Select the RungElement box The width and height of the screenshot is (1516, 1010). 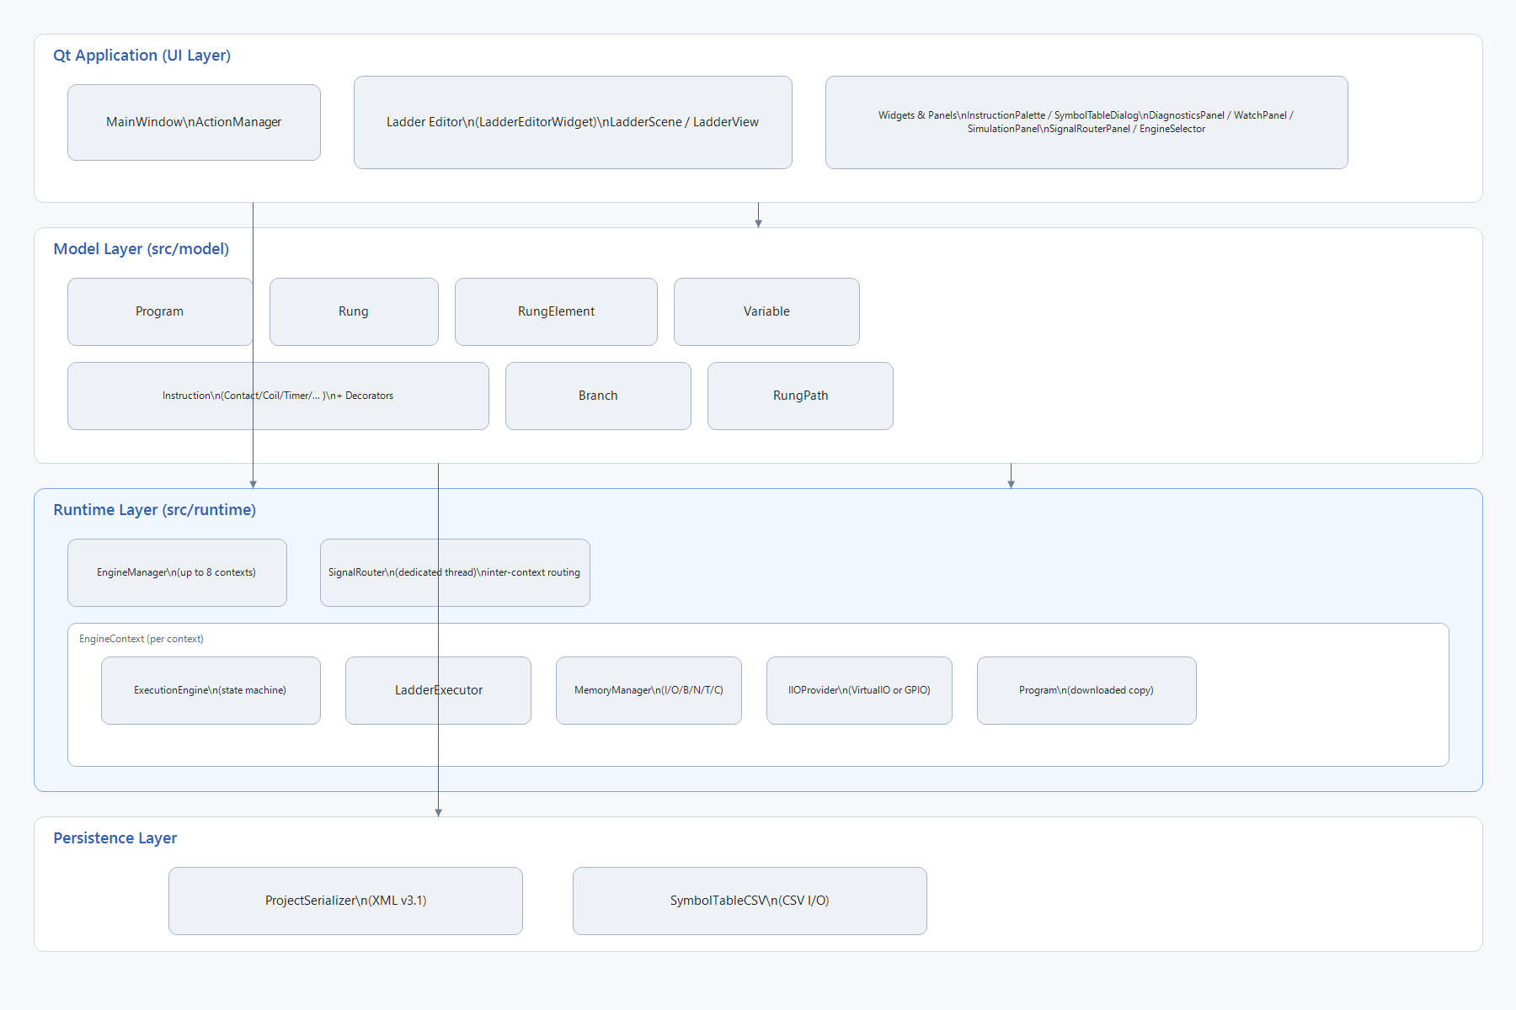(x=556, y=311)
